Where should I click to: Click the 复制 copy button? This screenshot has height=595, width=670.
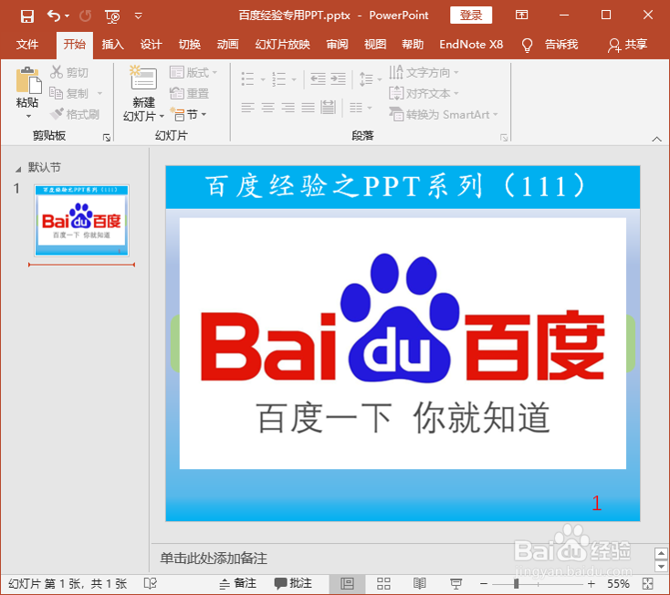(69, 93)
